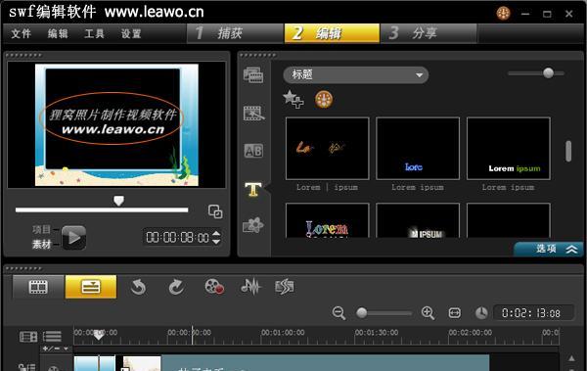Switch to step 2 编辑 tab
The width and height of the screenshot is (587, 371).
tap(332, 33)
